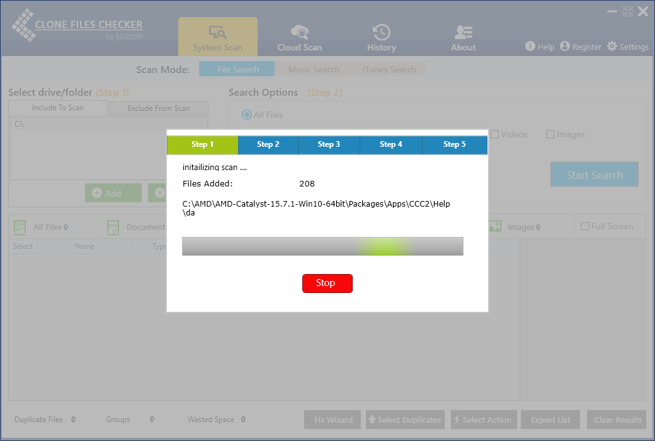
Task: Open the Fix Wizard
Action: pyautogui.click(x=333, y=419)
